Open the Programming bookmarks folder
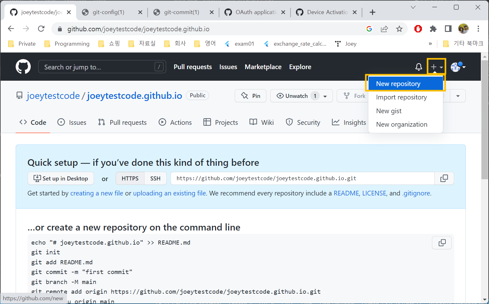Screen dimensions: 489x304 (x=67, y=44)
